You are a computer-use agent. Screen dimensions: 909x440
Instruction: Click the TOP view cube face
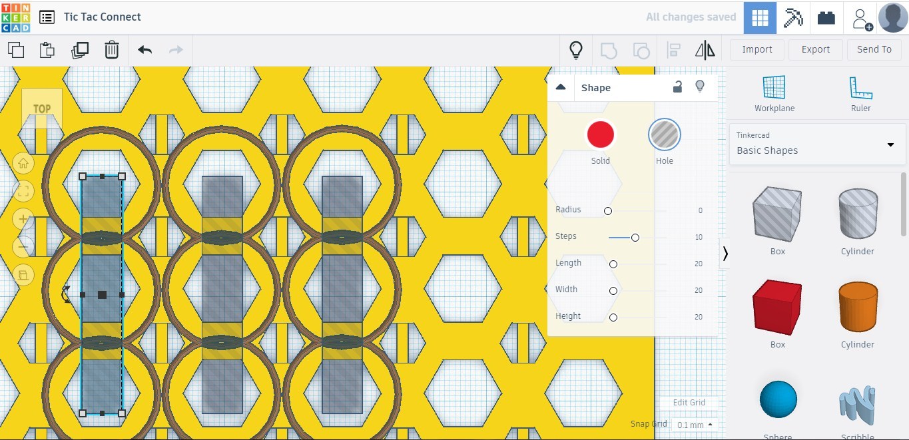tap(42, 109)
